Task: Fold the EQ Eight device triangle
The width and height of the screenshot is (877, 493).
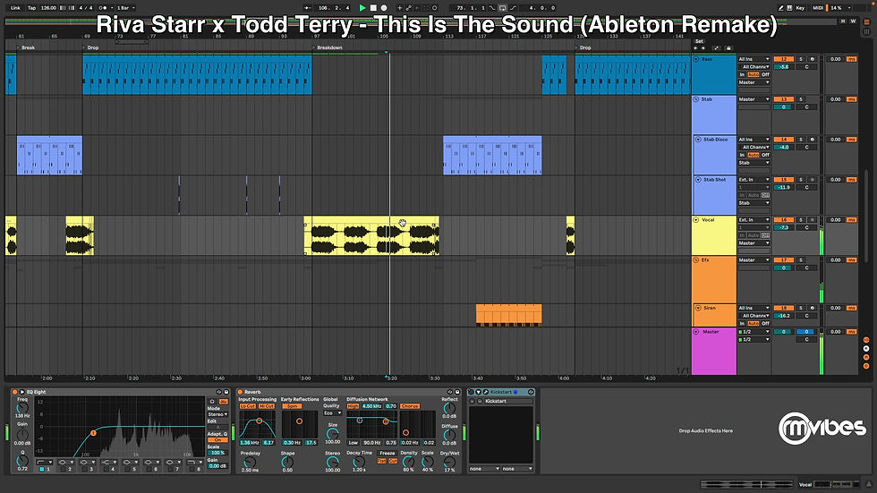Action: 21,393
